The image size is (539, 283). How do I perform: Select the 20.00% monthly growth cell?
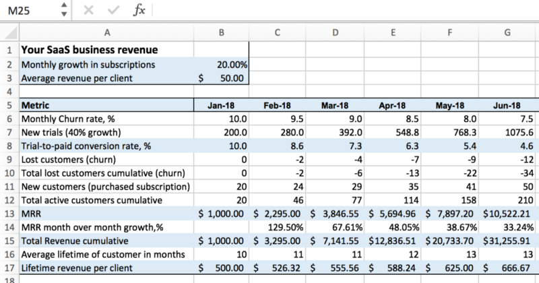coord(222,65)
